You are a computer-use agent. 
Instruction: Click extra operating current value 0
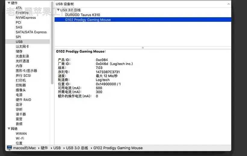point(97,96)
